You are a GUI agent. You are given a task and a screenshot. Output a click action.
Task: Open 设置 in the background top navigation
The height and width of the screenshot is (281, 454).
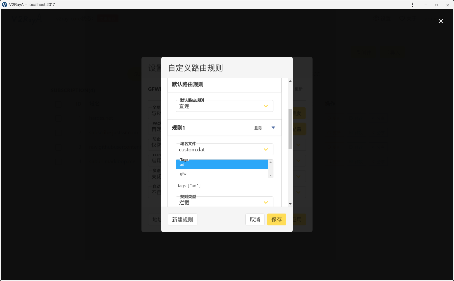382,19
